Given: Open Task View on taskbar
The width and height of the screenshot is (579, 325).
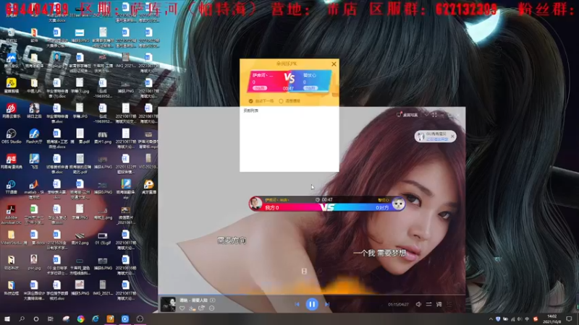Looking at the screenshot, I should click(51, 318).
